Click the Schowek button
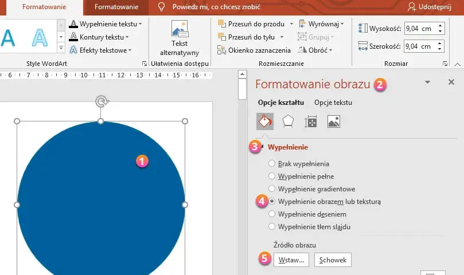 point(333,260)
